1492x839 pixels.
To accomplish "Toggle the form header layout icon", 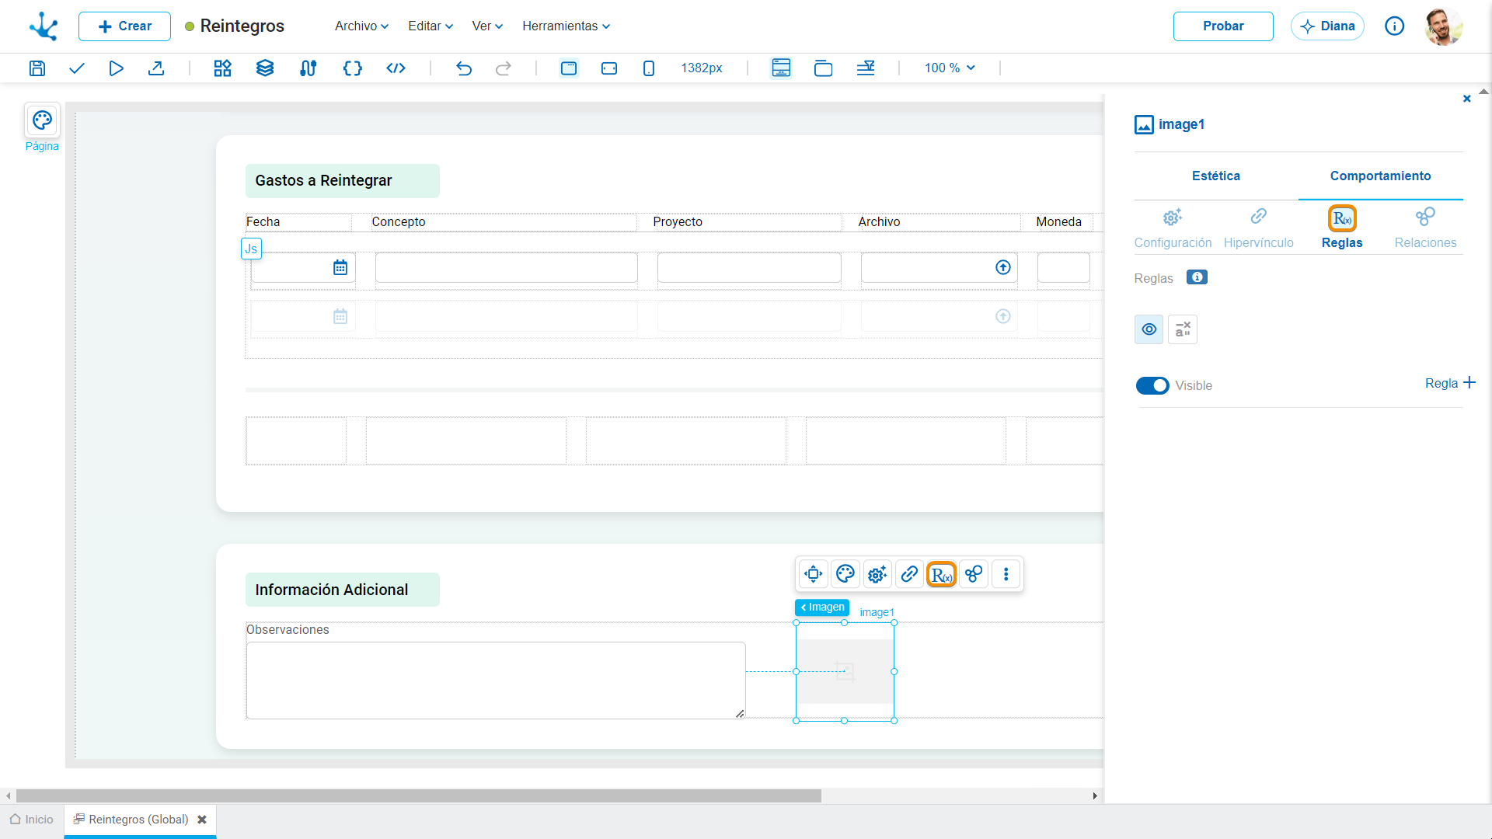I will [781, 68].
